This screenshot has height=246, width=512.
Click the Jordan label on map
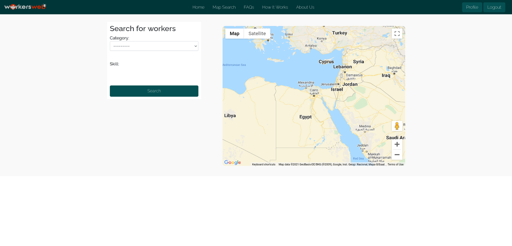pos(350,84)
